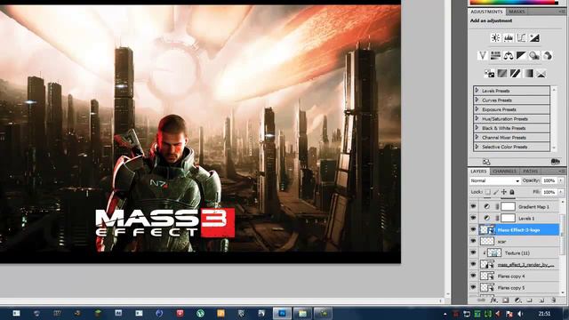This screenshot has width=569, height=320.
Task: Switch to the Paths tab
Action: 530,171
